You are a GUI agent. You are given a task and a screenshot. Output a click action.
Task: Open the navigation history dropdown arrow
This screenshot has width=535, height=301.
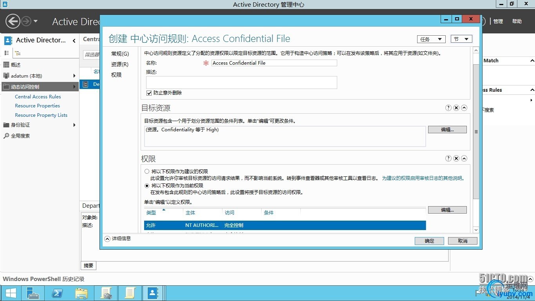click(36, 21)
